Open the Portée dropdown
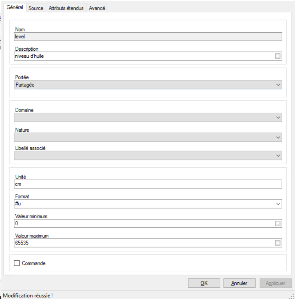The image size is (295, 299). pos(278,85)
